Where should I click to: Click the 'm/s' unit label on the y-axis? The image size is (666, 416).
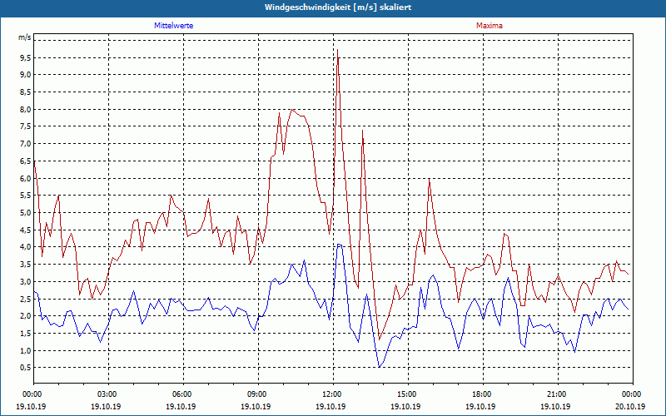click(25, 37)
